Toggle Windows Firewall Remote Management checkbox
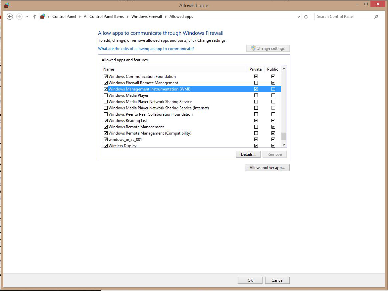The width and height of the screenshot is (388, 291). point(106,83)
